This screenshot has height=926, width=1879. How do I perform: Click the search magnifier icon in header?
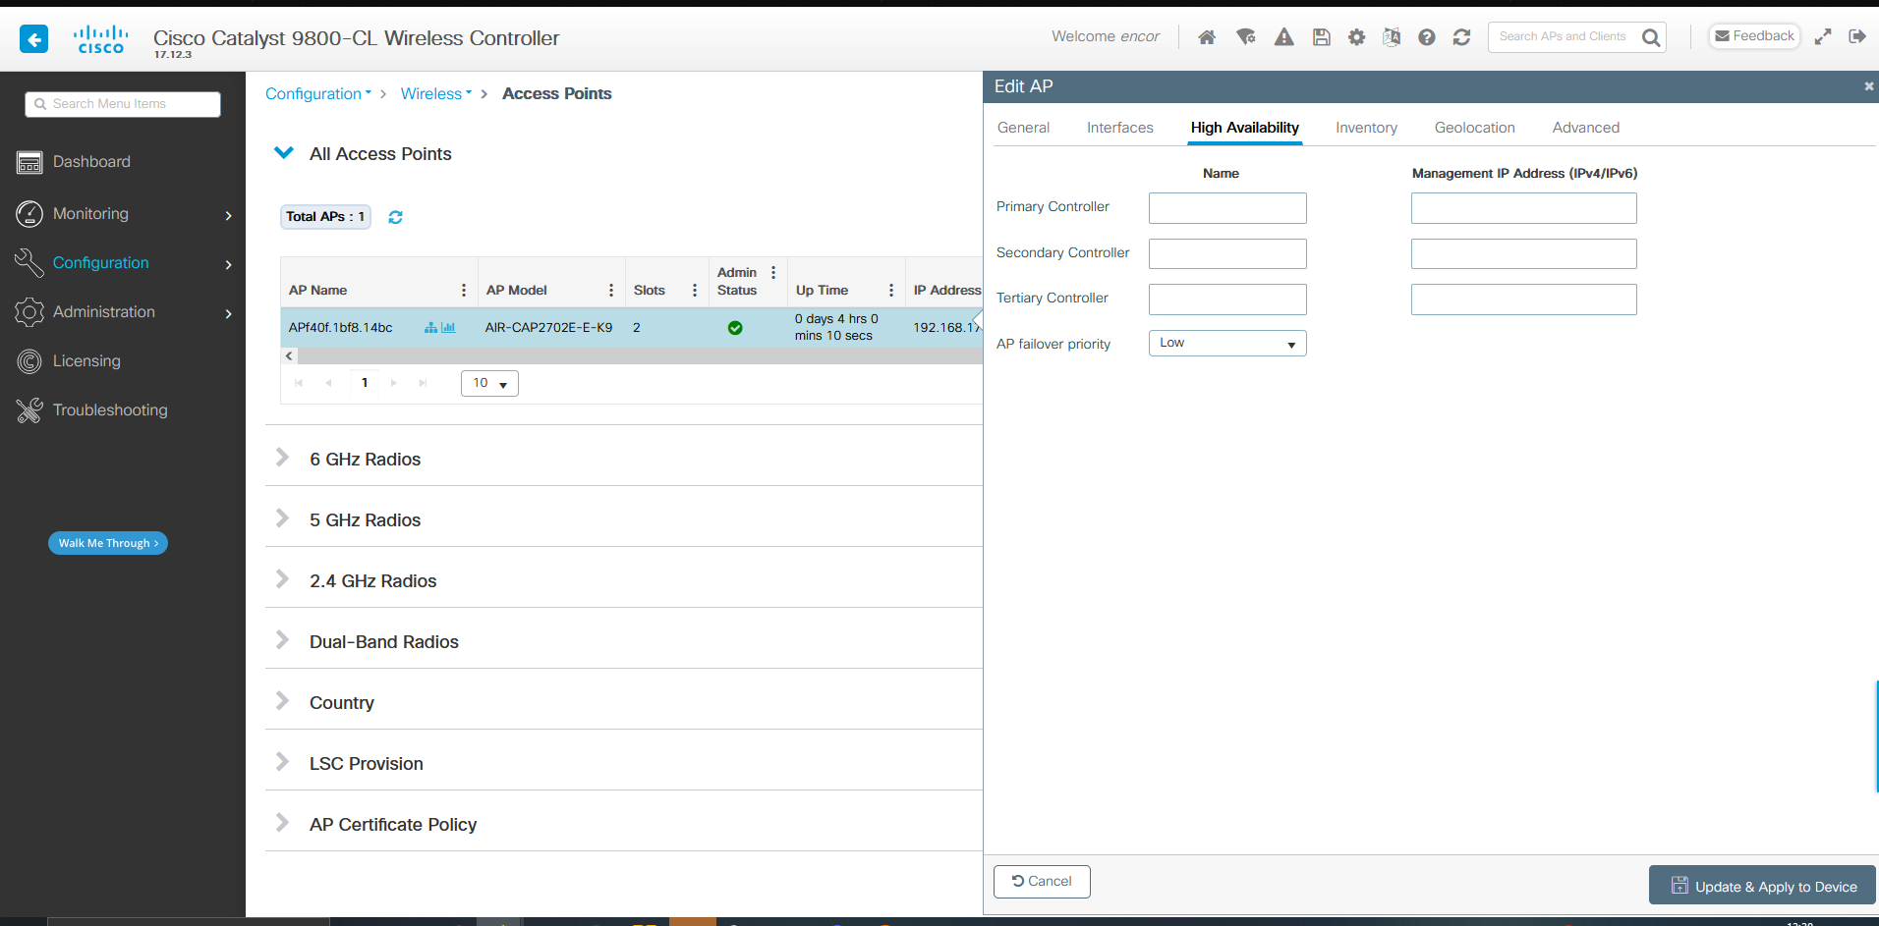coord(1651,37)
